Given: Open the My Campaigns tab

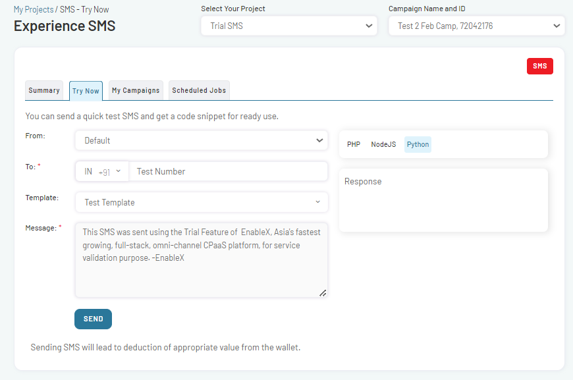Looking at the screenshot, I should coord(135,90).
